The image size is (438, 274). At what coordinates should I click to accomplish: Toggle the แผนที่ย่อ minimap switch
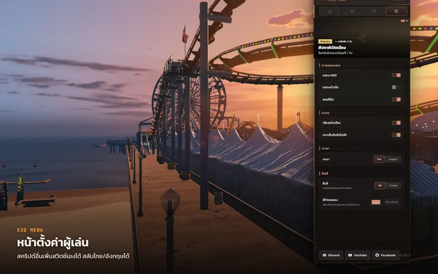tap(396, 99)
